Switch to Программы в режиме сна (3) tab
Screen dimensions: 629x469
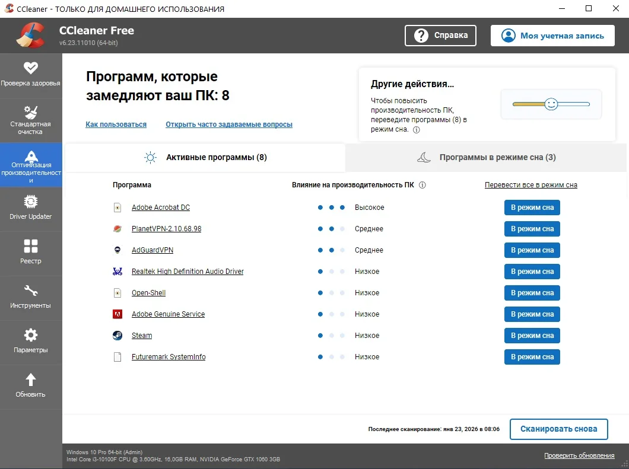[486, 157]
